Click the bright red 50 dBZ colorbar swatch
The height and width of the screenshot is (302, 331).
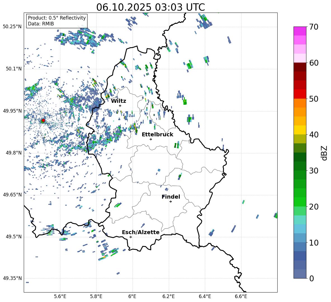[x=300, y=94]
